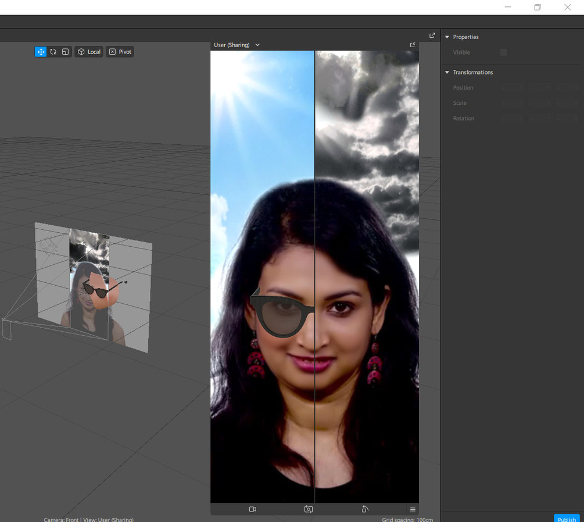
Task: Close the application window
Action: click(x=567, y=7)
